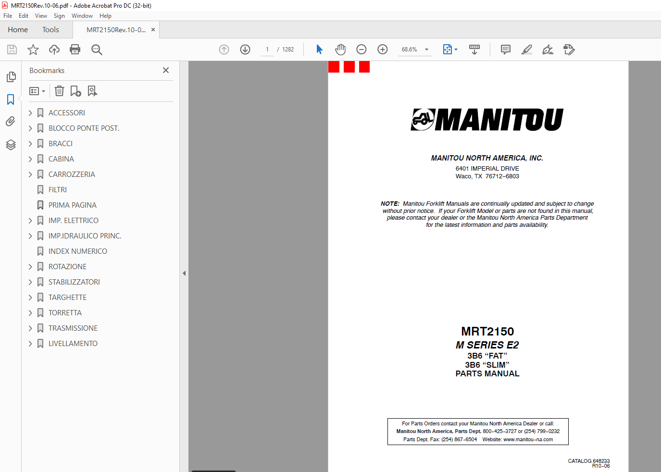Open the File menu
661x472 pixels.
(x=8, y=16)
